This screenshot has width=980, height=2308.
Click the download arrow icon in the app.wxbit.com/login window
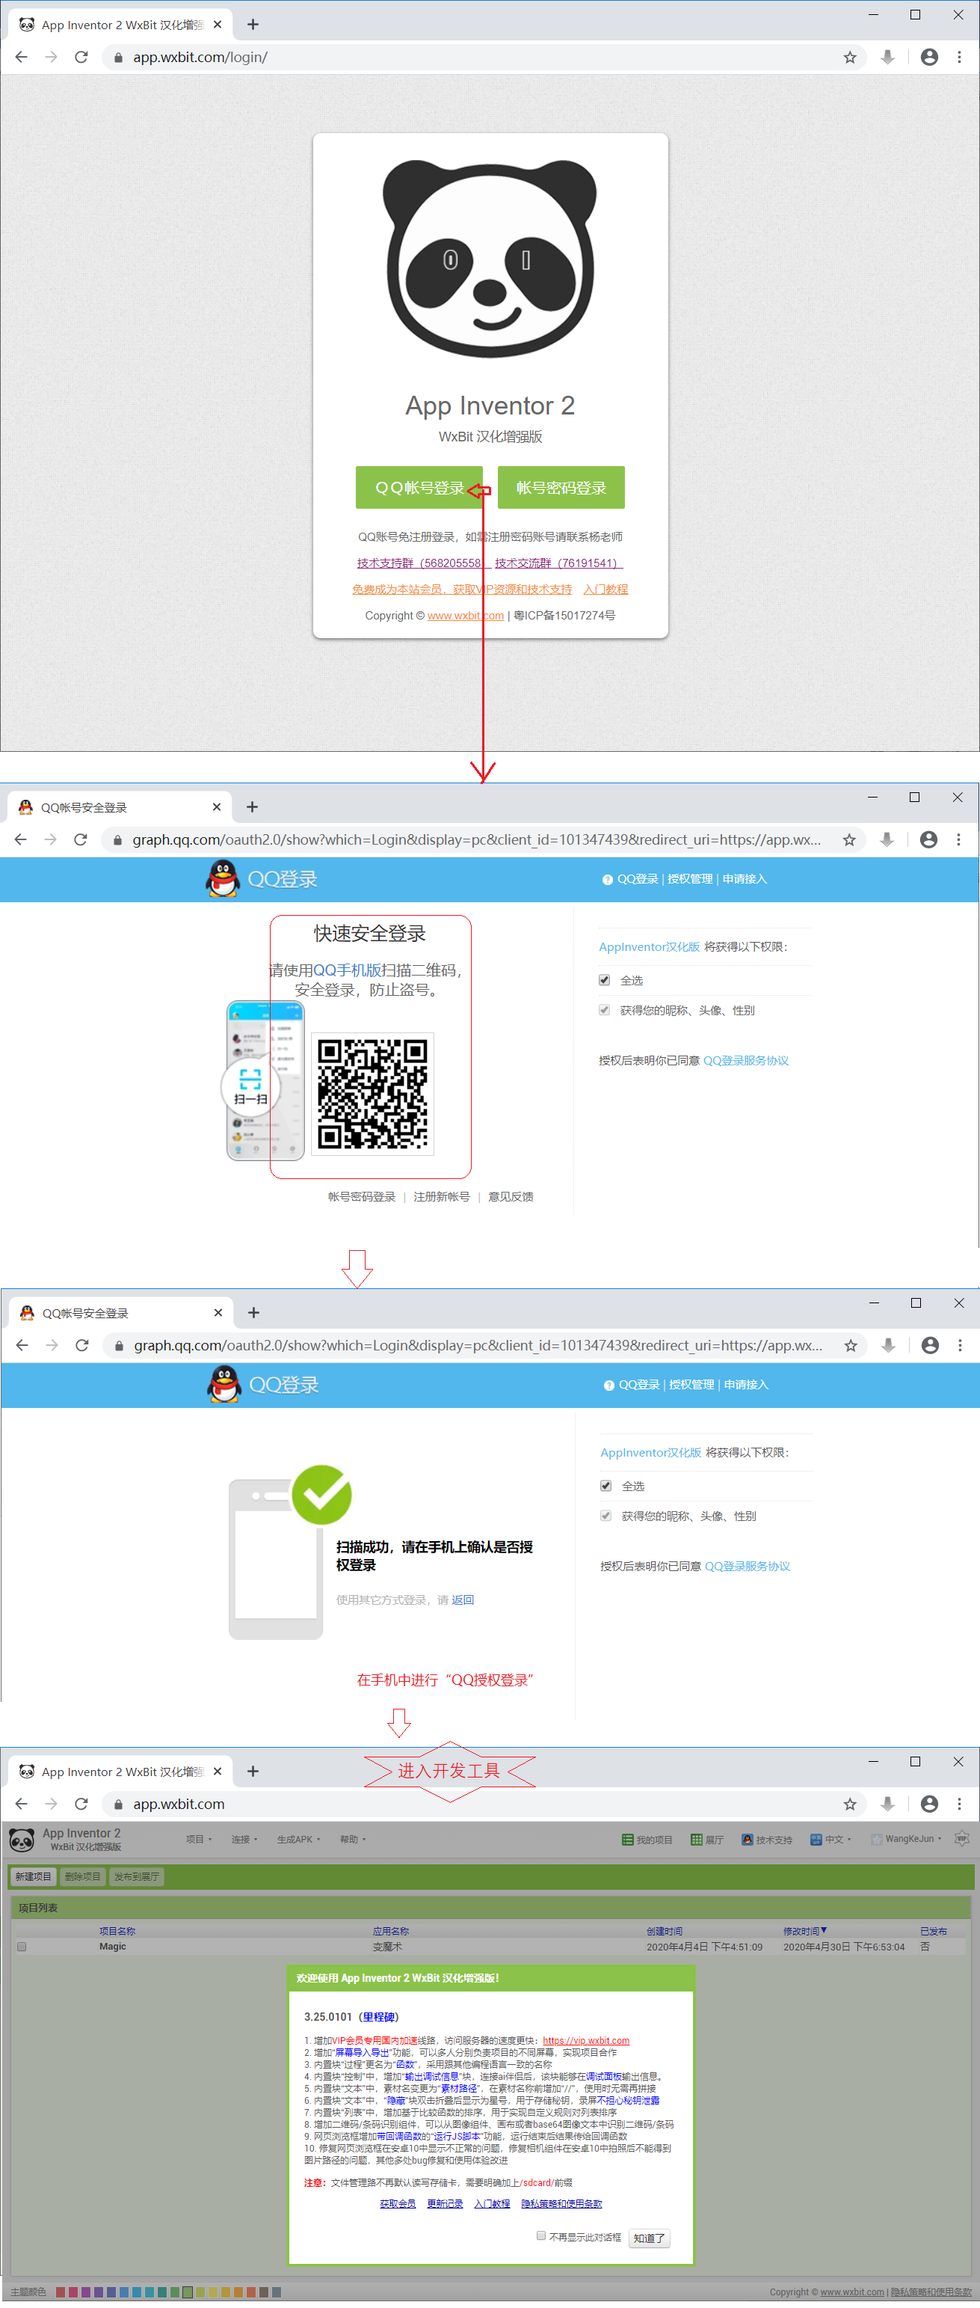click(887, 58)
